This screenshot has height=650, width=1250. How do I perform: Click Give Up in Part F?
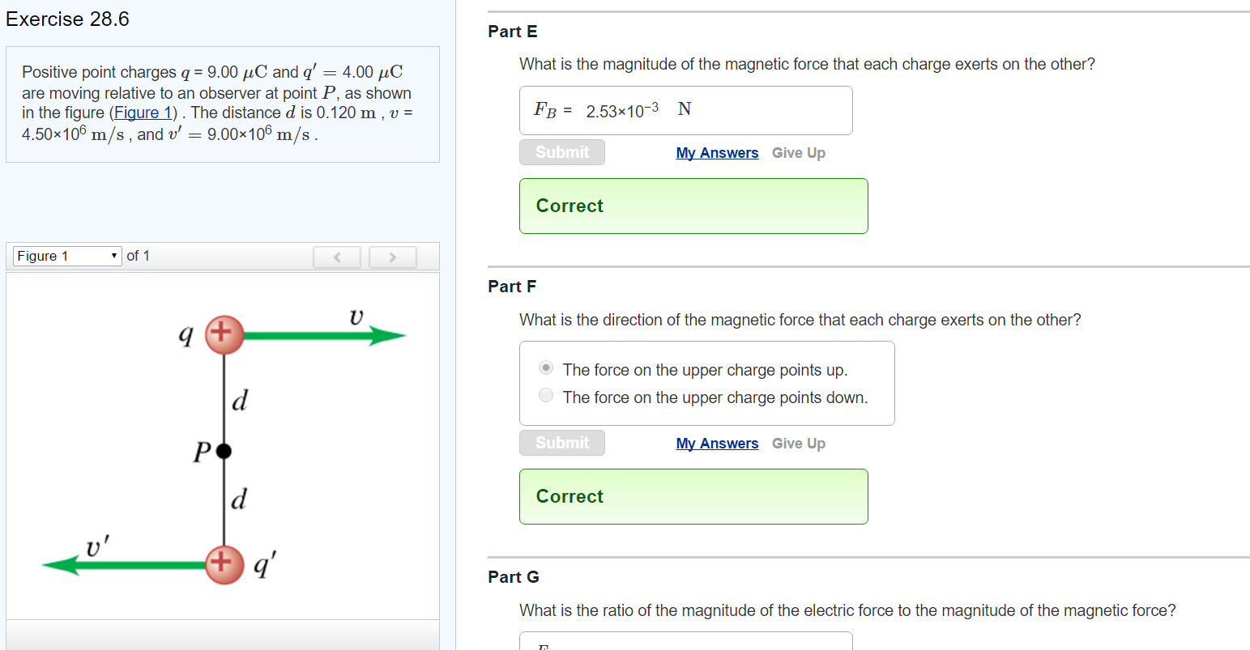[799, 443]
